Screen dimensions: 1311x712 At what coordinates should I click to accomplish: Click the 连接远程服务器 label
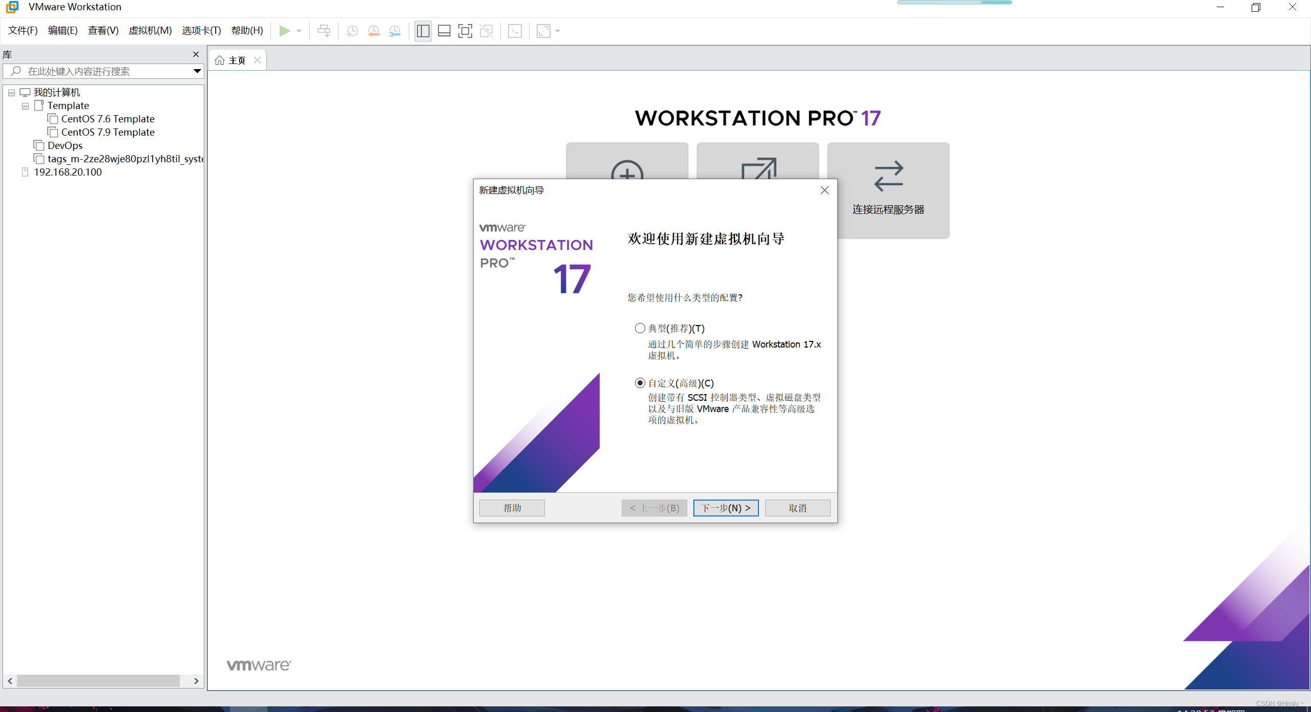pos(889,209)
